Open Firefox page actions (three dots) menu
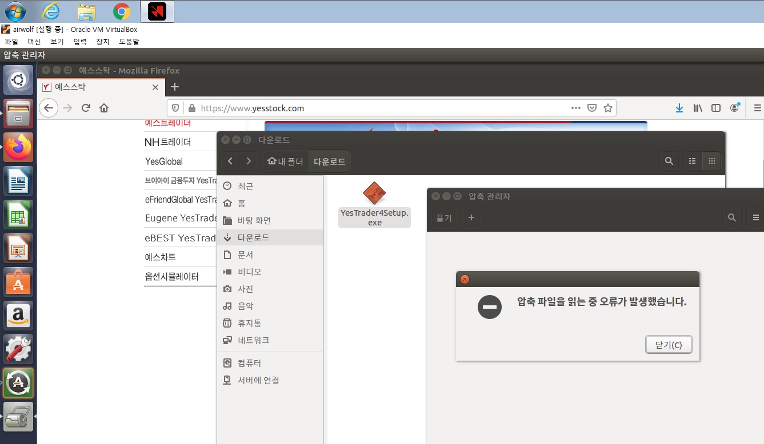 coord(575,108)
